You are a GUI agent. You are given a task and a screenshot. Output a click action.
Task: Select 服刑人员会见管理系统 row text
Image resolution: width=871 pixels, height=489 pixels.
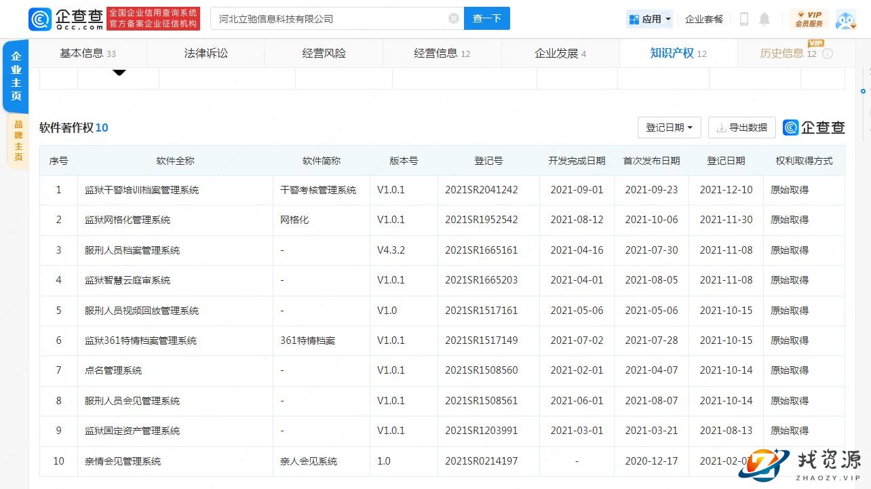point(132,401)
